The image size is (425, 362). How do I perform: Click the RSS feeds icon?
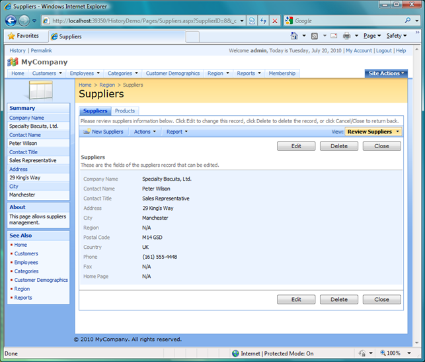[x=315, y=36]
